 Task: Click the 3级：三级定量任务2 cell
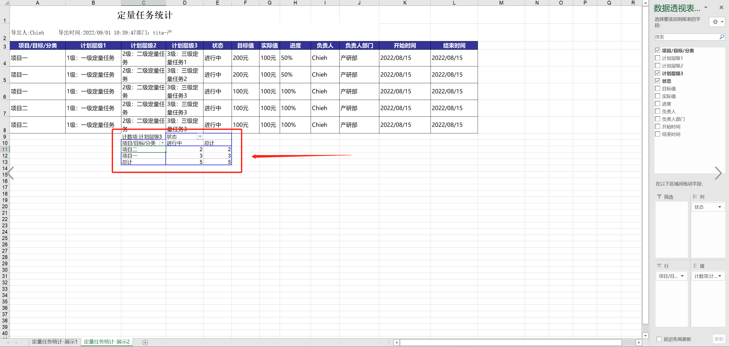point(185,75)
